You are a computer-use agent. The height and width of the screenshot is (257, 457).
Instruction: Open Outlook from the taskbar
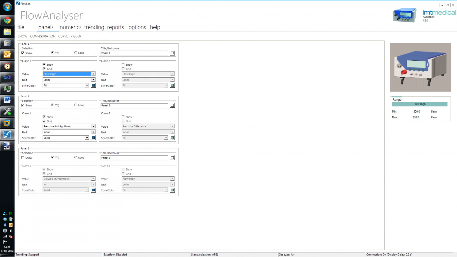tap(7, 54)
